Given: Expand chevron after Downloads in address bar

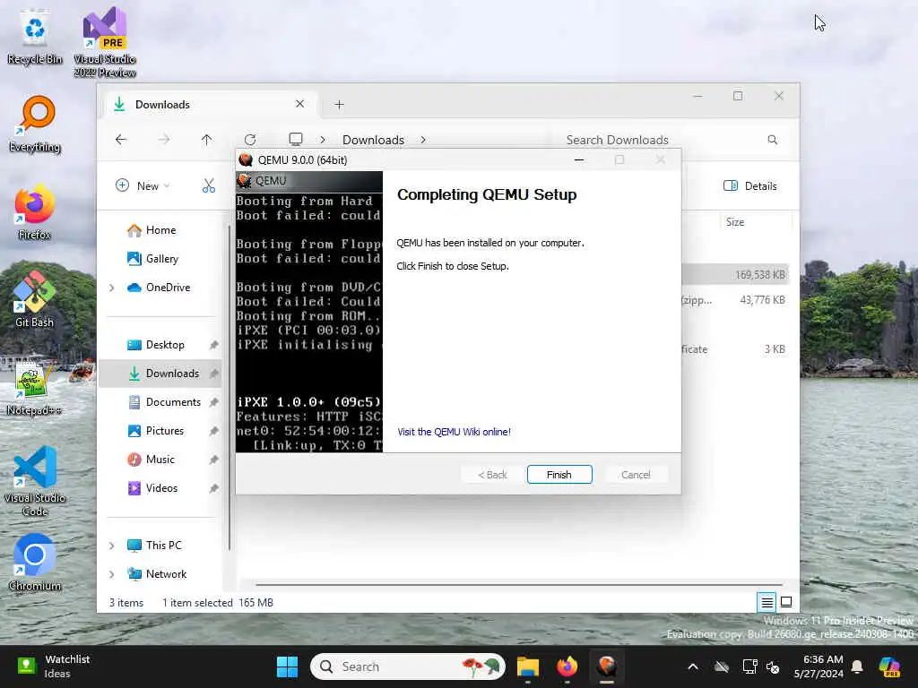Looking at the screenshot, I should click(423, 140).
